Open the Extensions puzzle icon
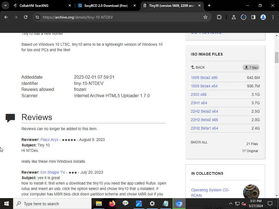Screen dimensions: 279x209 [219, 17]
